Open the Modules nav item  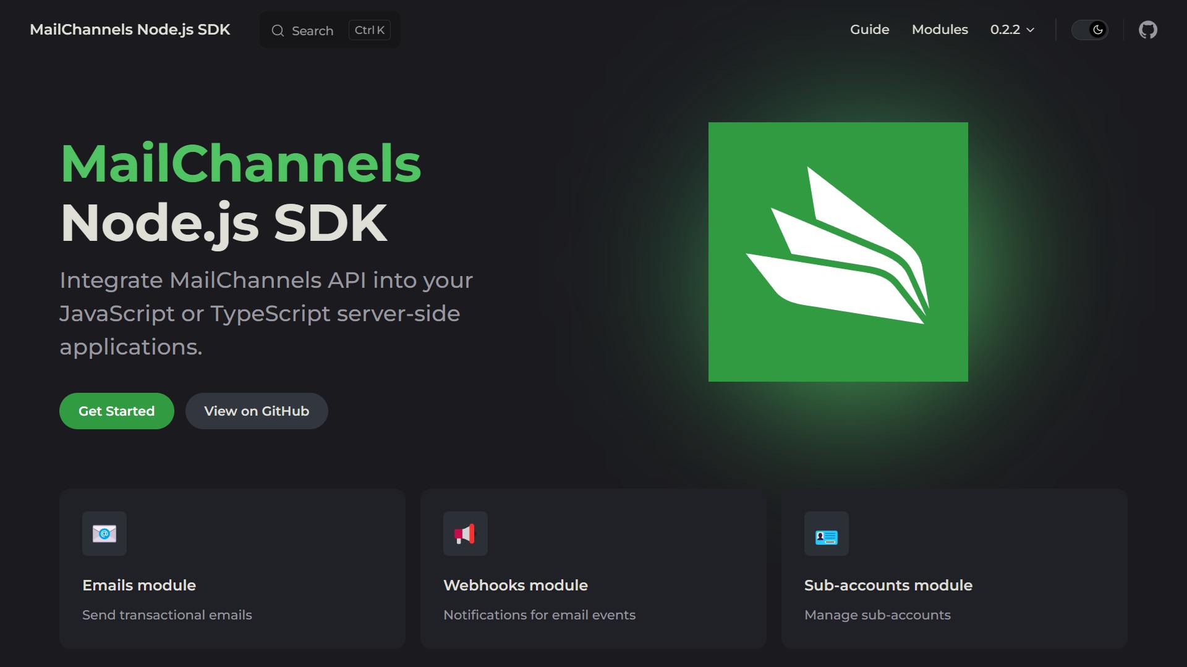940,30
